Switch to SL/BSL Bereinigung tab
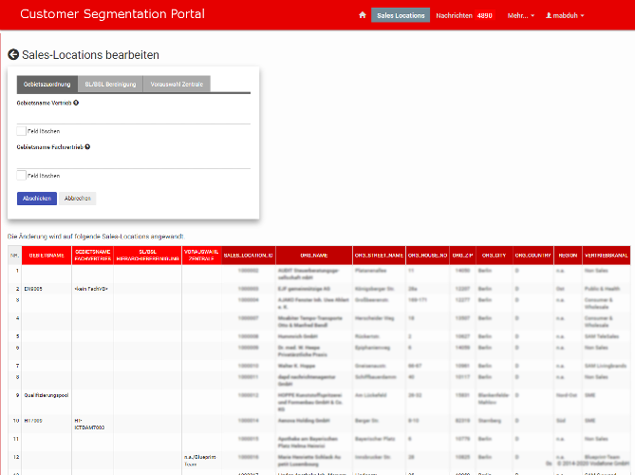This screenshot has height=475, width=635. pos(110,85)
